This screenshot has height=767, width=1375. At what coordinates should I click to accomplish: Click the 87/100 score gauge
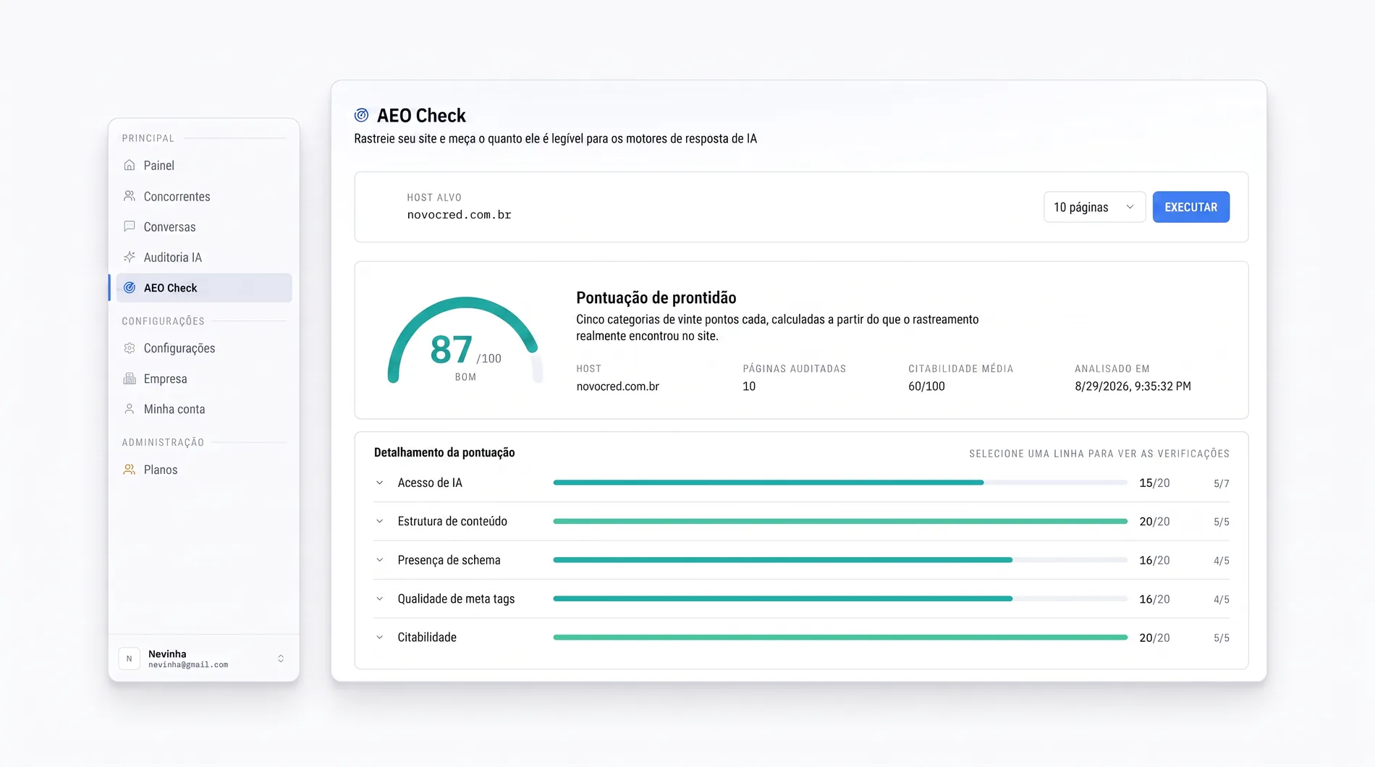465,340
